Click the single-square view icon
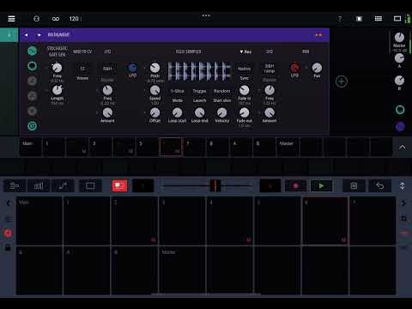The width and height of the screenshot is (412, 309). [x=359, y=19]
